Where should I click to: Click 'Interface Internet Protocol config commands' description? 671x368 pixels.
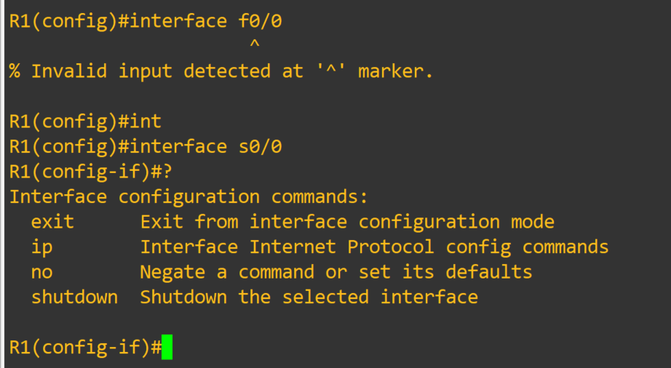[x=374, y=247]
